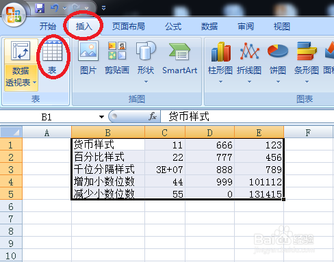The image size is (334, 262).
Task: Select cell with value 666
Action: point(210,144)
